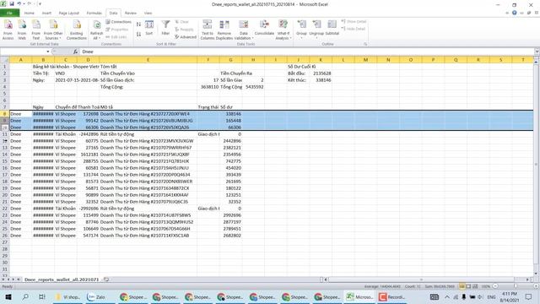Click the 'Mô tả' header cell
This screenshot has height=304, width=540.
click(x=148, y=107)
